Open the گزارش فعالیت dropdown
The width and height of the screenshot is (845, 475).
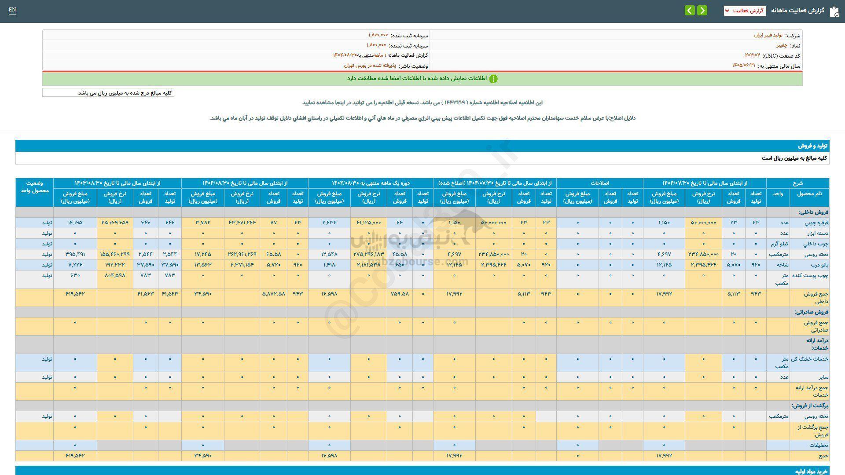tap(745, 11)
